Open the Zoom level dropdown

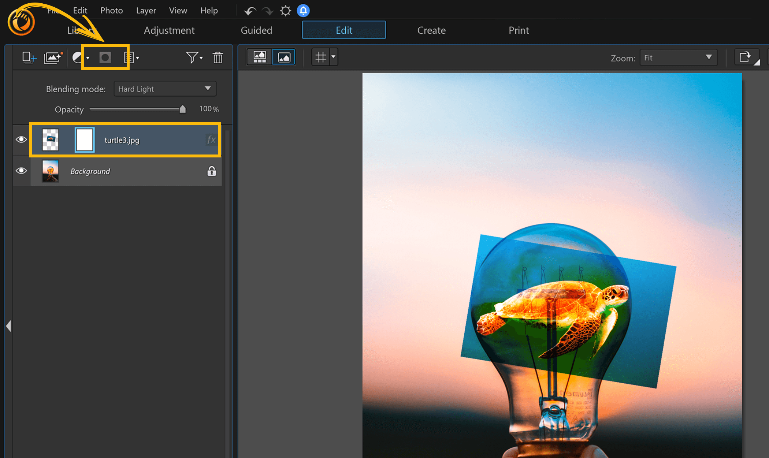tap(678, 57)
